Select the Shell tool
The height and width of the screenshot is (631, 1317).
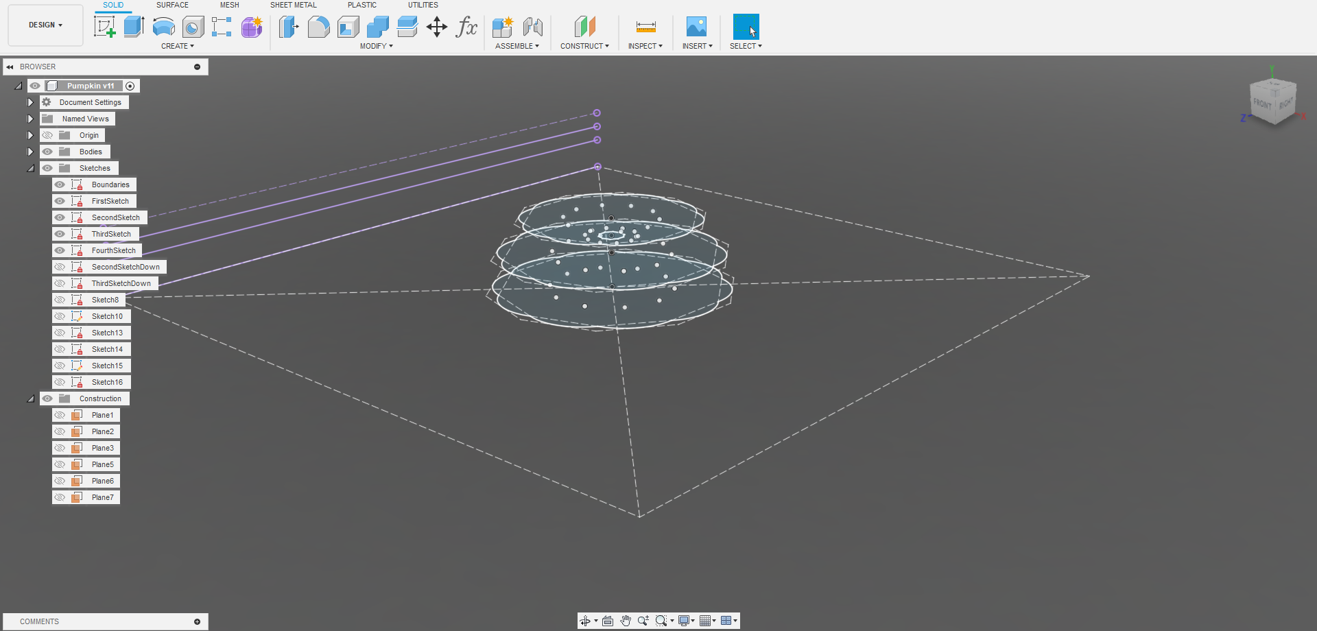(348, 27)
